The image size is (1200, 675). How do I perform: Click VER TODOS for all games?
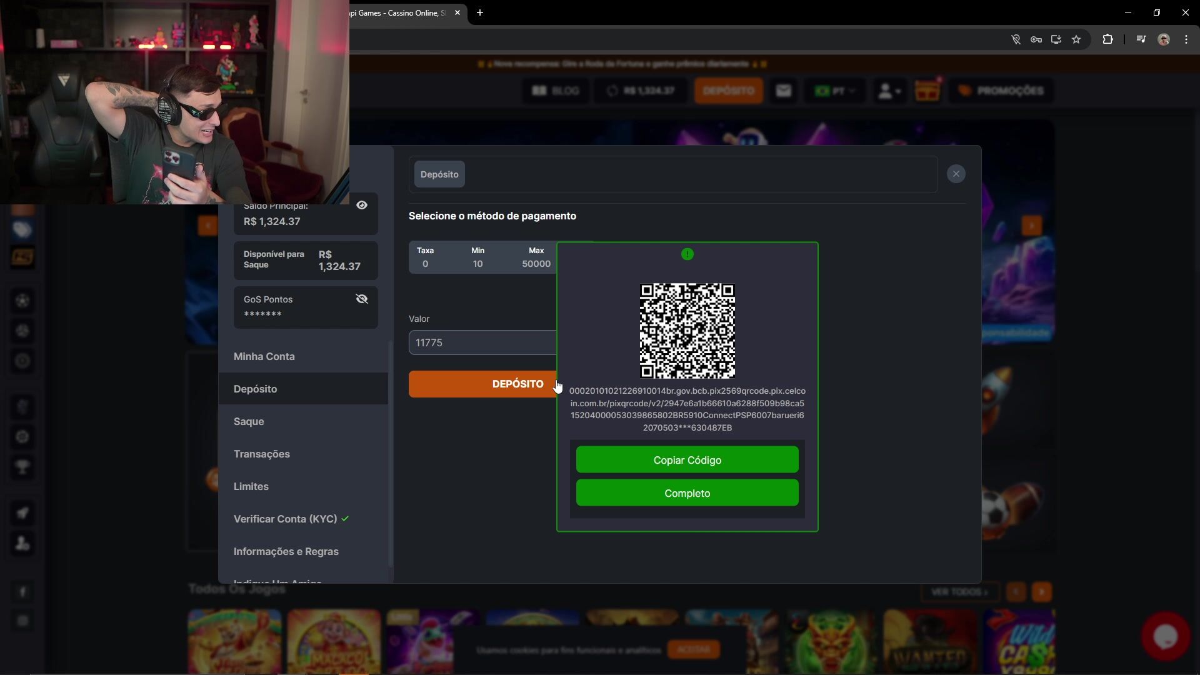tap(959, 592)
